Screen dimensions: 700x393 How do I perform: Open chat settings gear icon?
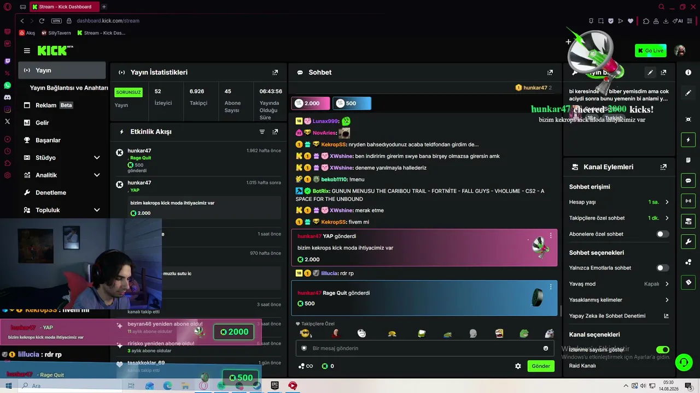pyautogui.click(x=518, y=366)
